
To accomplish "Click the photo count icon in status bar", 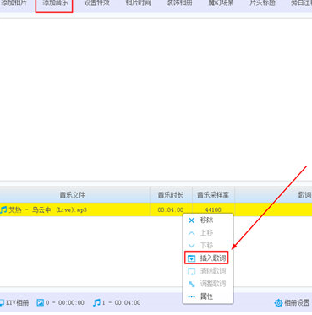I will [41, 302].
